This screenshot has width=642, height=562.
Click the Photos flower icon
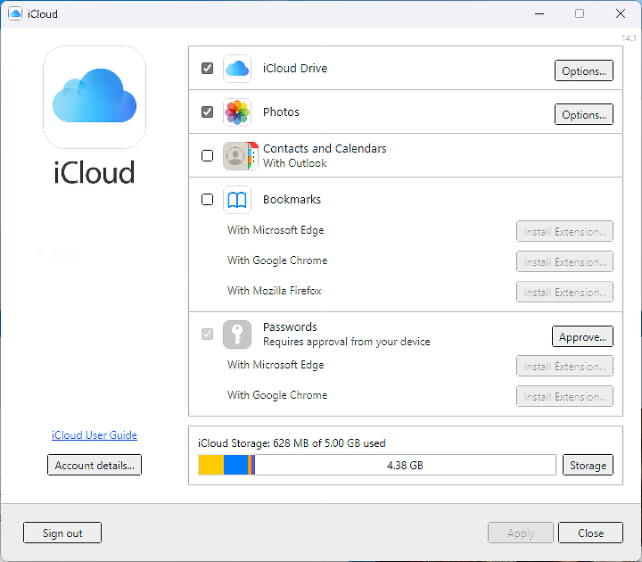click(x=237, y=112)
